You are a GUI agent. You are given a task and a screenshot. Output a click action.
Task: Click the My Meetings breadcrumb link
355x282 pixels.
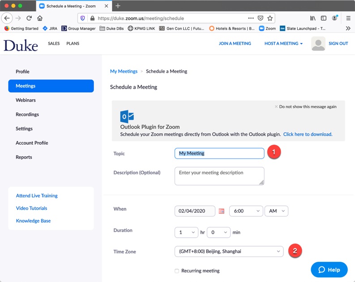(x=124, y=71)
